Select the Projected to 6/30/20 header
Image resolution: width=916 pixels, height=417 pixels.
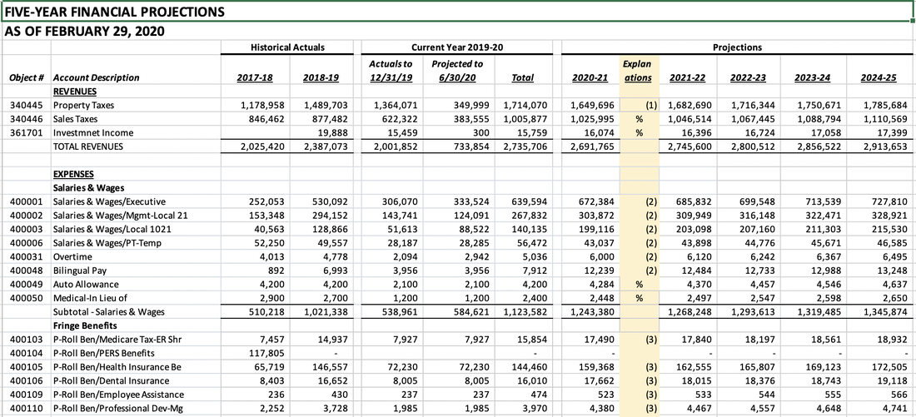457,71
